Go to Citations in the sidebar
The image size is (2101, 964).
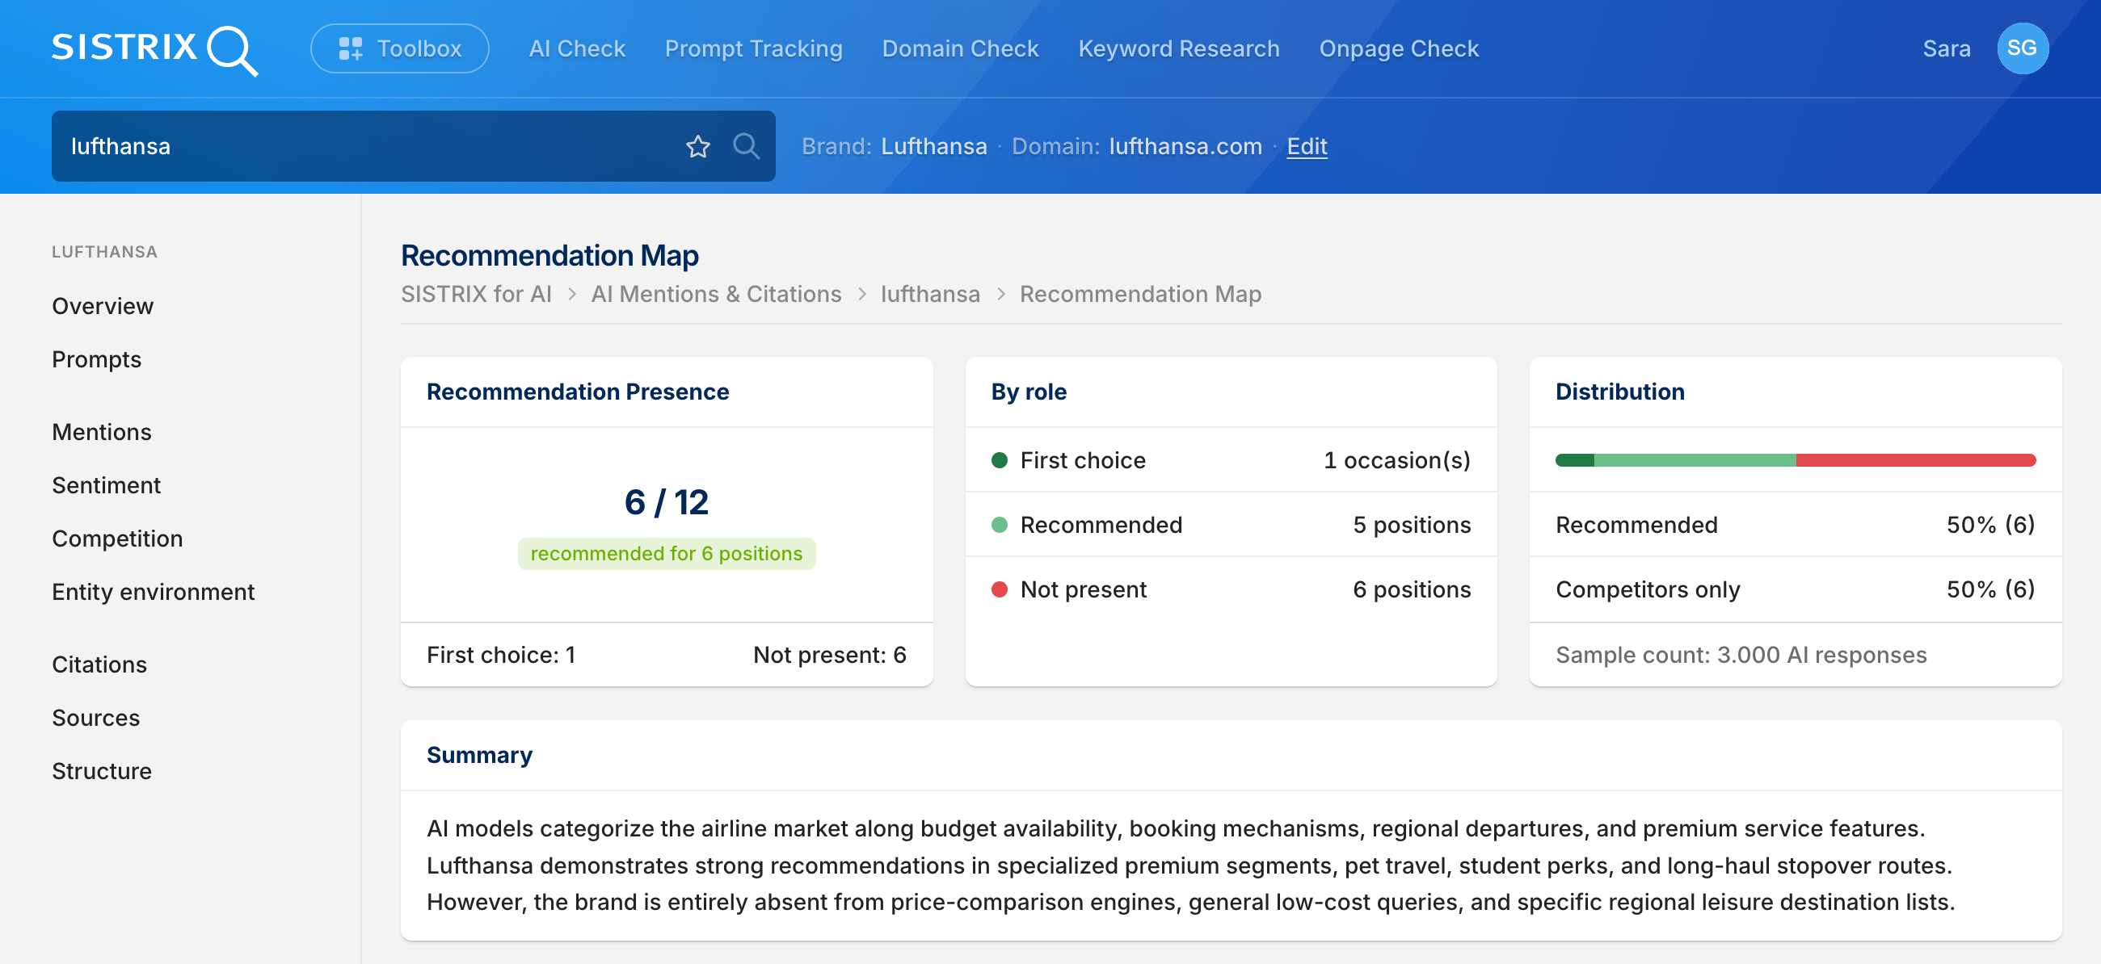pos(99,665)
